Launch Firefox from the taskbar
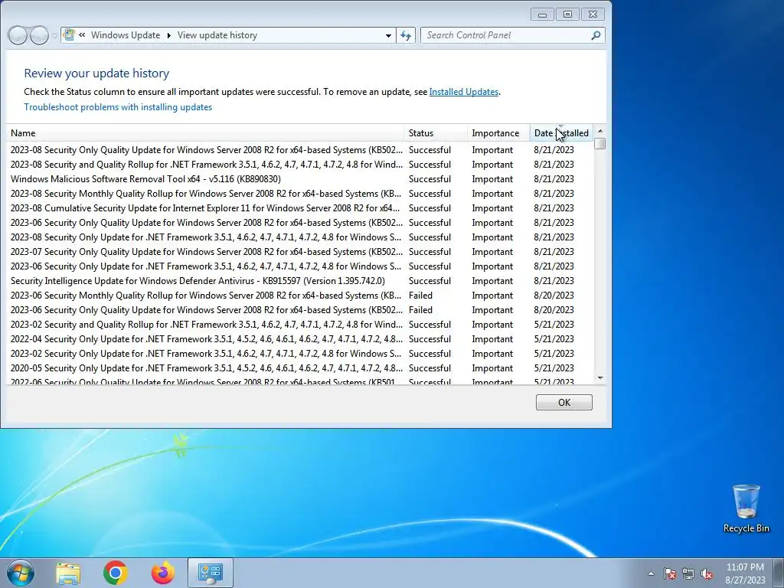The image size is (784, 588). [x=163, y=573]
